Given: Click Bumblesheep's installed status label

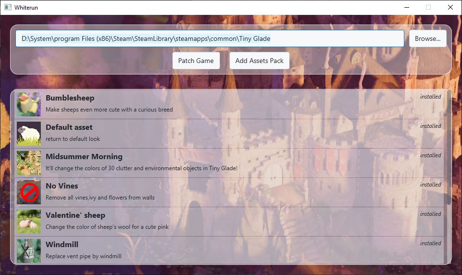Looking at the screenshot, I should (430, 97).
